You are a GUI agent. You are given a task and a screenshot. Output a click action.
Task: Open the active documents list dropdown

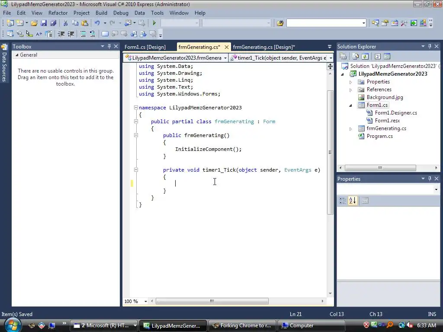coord(329,47)
